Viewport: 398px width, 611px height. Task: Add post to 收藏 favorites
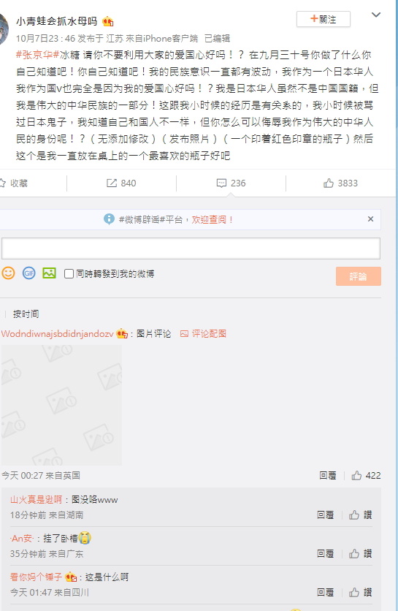click(x=14, y=183)
